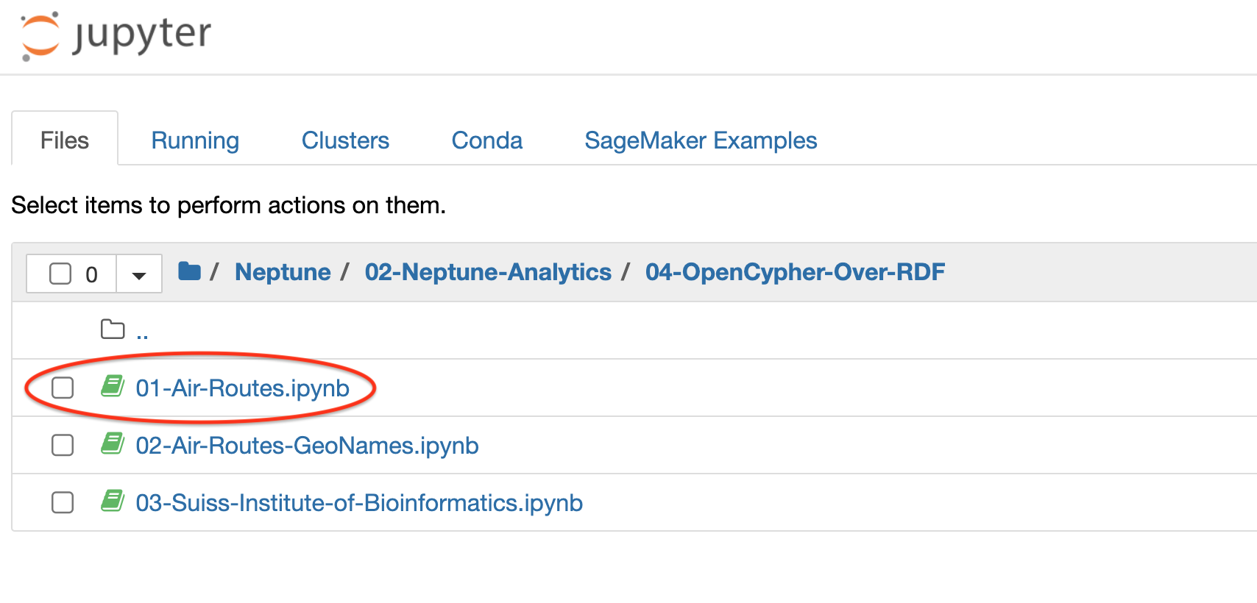Go to the Conda tab
The height and width of the screenshot is (603, 1257).
[486, 140]
